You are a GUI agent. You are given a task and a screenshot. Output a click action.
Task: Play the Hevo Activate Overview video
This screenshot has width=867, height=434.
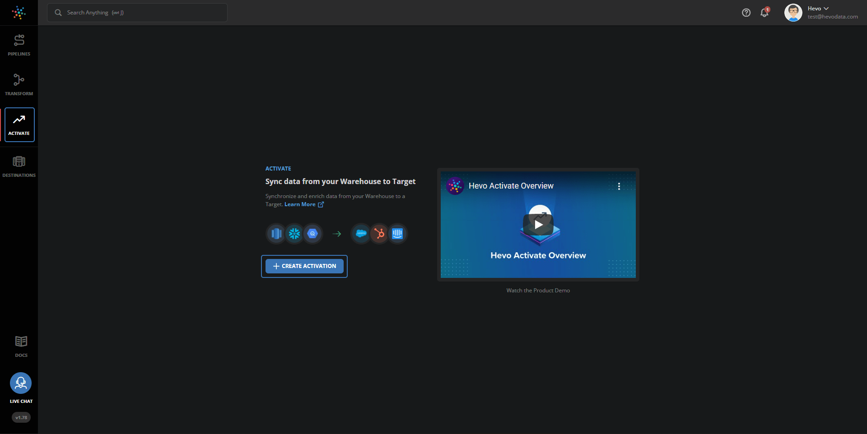pos(538,225)
